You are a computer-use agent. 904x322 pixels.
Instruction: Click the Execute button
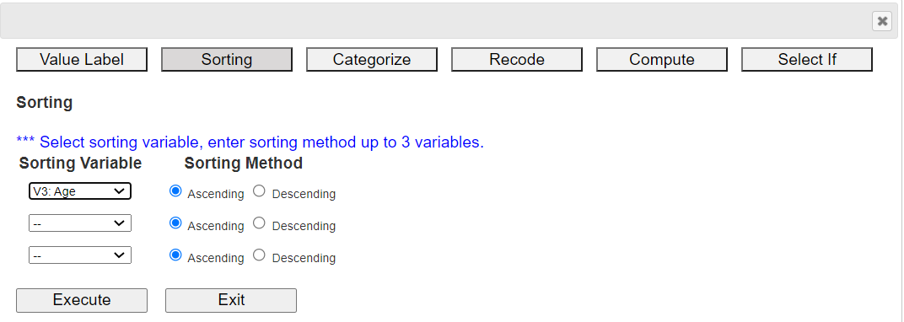click(82, 300)
